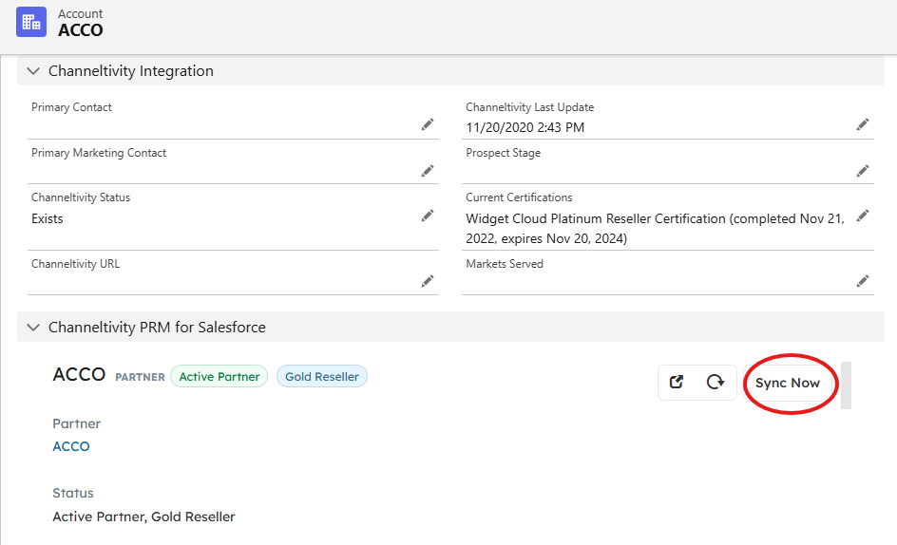
Task: Collapse Channeltivity PRM for Salesforce section
Action: [33, 328]
